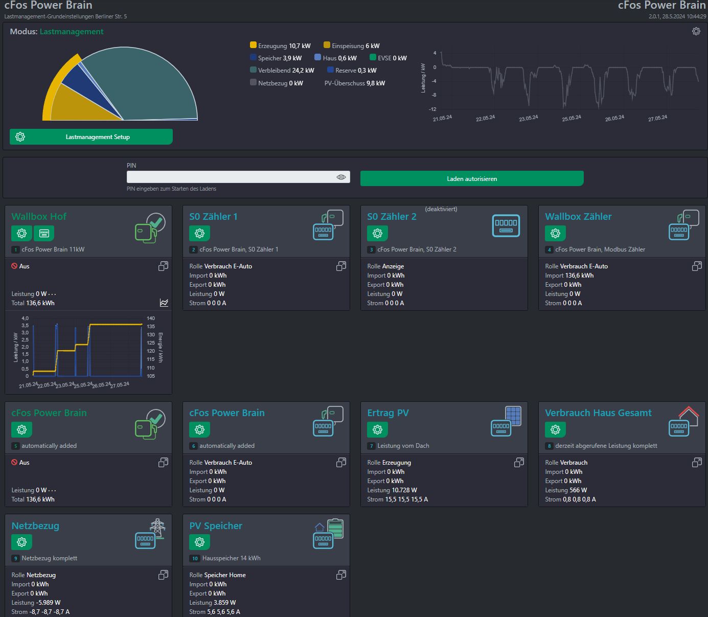
Task: Click the Ertrag PV solar panel icon
Action: point(506,421)
